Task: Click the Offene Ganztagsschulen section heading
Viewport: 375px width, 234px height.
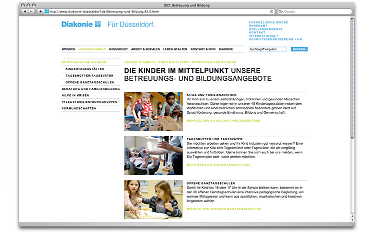Action: pyautogui.click(x=210, y=184)
